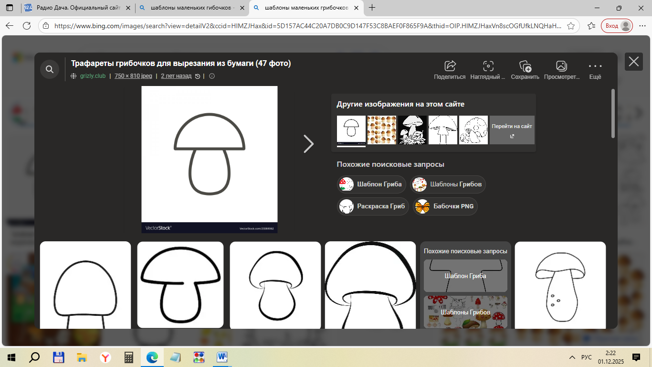The image size is (652, 367).
Task: Go to next image with right chevron
Action: 309,144
